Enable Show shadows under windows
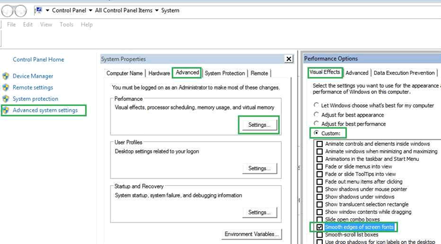This screenshot has height=244, width=441. pos(320,197)
